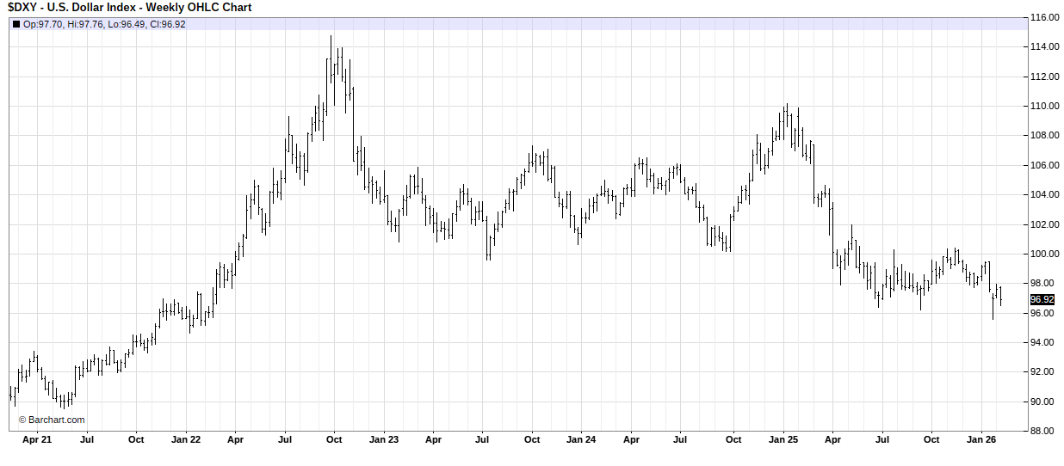This screenshot has width=1064, height=466.
Task: Click the 88.00 price axis label
Action: [x=1045, y=431]
